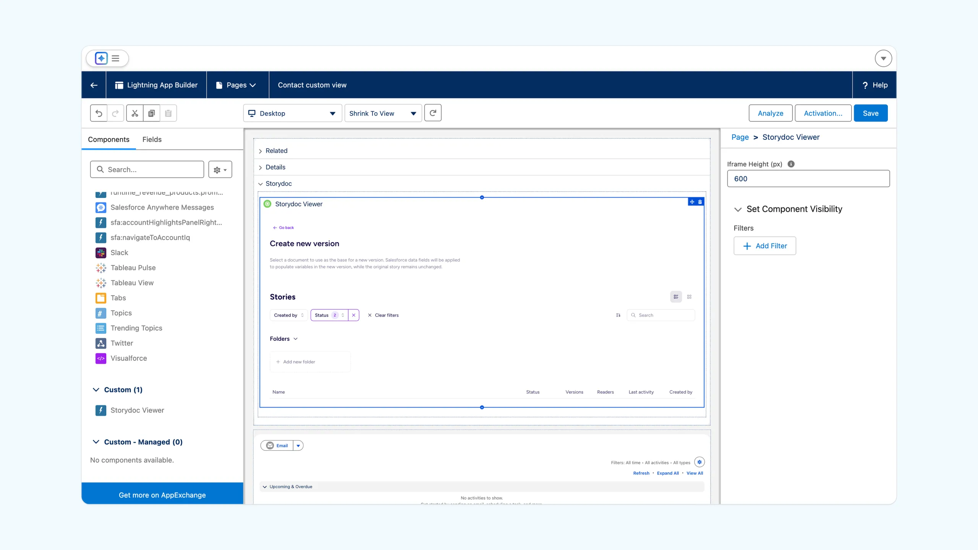This screenshot has height=550, width=978.
Task: Open the Created by filter dropdown
Action: [289, 315]
